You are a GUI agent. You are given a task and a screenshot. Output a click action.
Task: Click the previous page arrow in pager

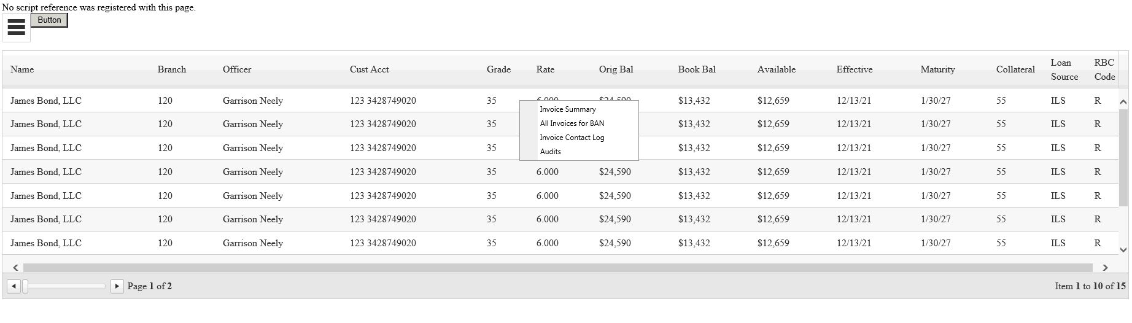[14, 286]
